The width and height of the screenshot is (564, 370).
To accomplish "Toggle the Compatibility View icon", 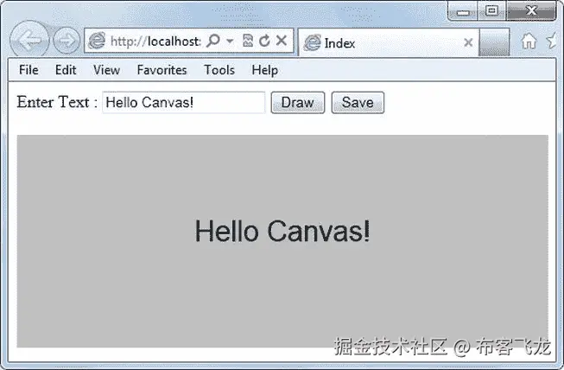I will 248,41.
